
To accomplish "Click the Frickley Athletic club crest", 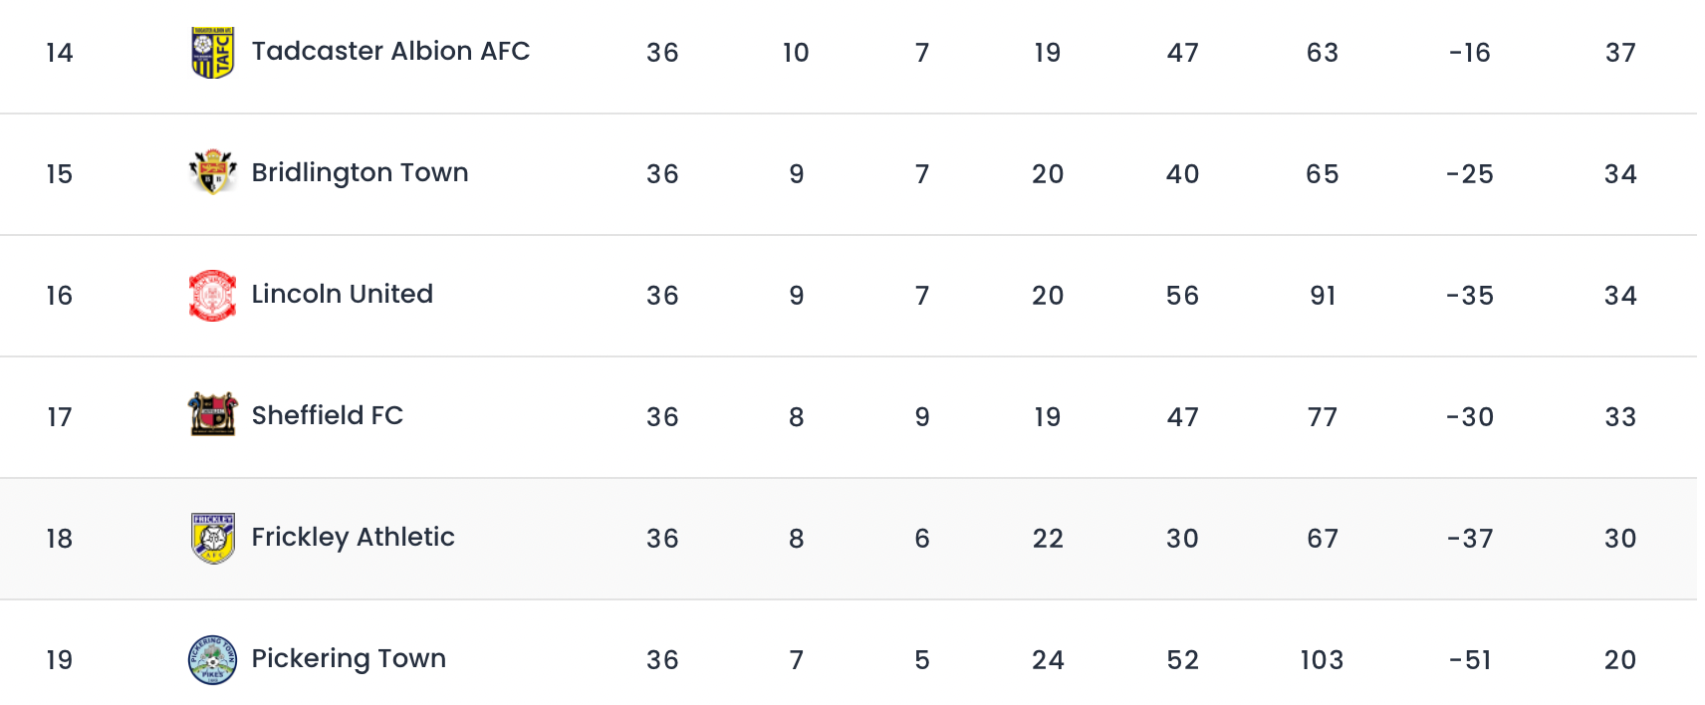I will [212, 538].
